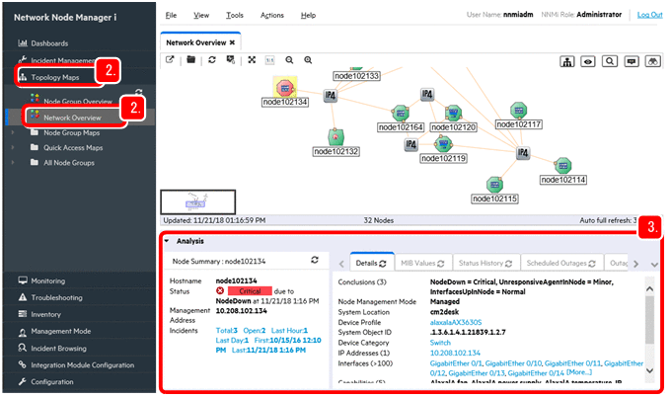Close the Network Overview tab
Screen dimensions: 671x398
point(233,42)
